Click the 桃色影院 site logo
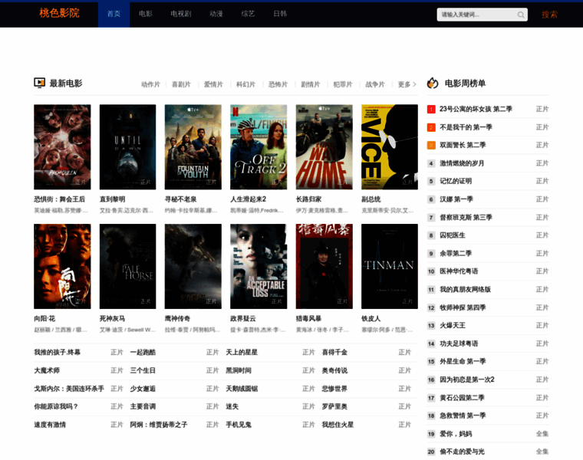 [59, 14]
